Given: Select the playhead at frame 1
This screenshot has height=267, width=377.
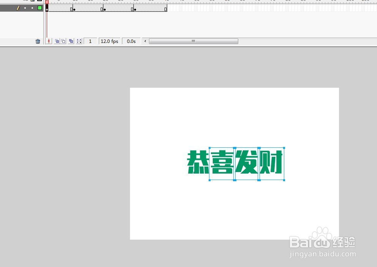Looking at the screenshot, I should click(47, 2).
